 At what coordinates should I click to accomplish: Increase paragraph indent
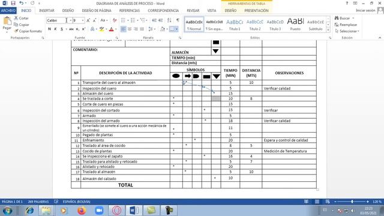(161, 20)
